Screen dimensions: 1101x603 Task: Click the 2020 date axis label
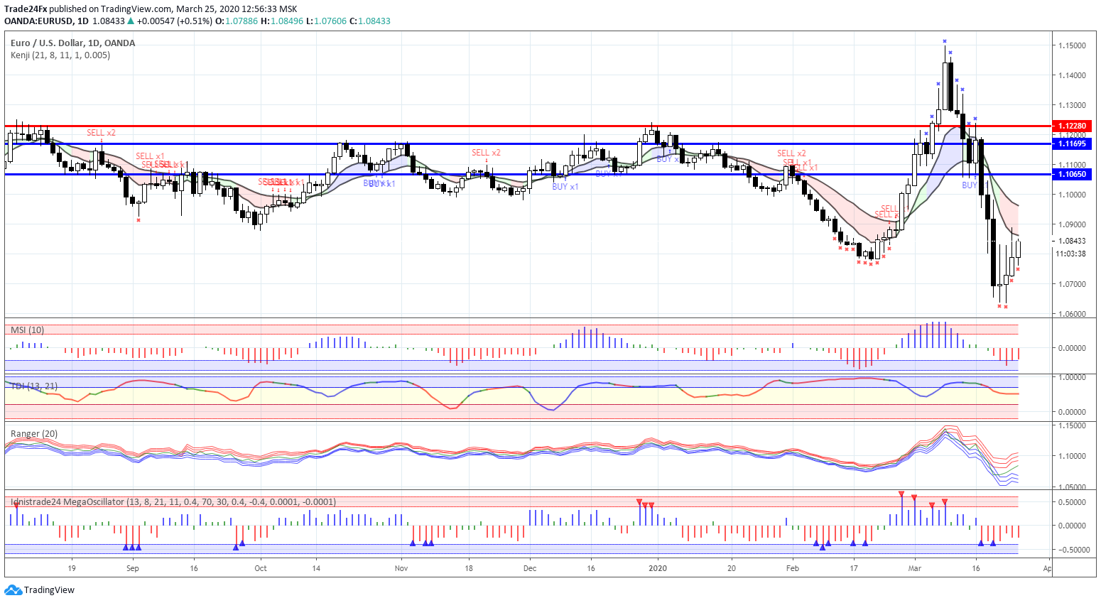coord(658,568)
